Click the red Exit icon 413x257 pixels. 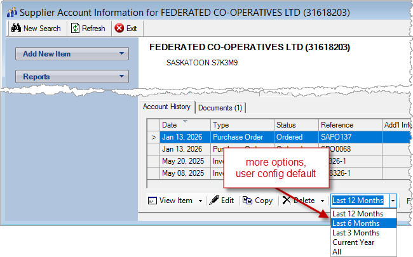click(119, 28)
